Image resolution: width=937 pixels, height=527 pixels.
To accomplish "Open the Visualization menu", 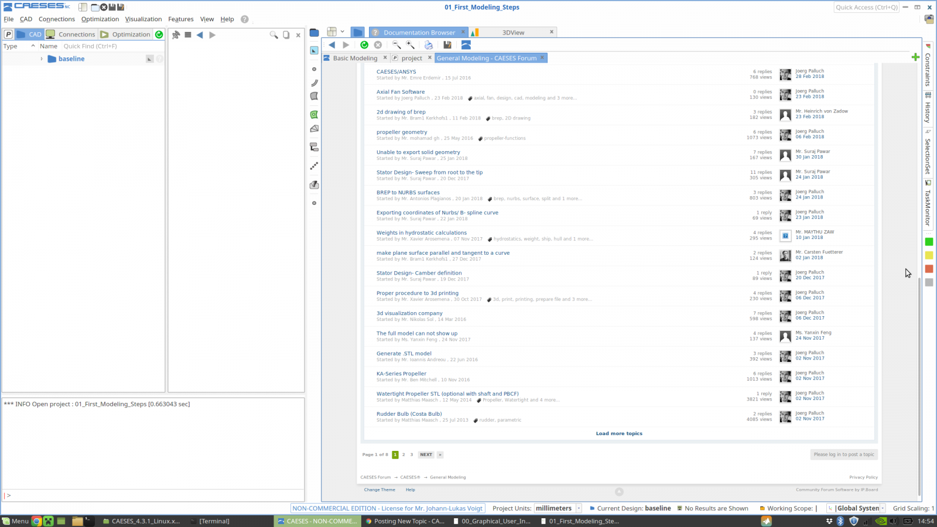I will (x=143, y=19).
